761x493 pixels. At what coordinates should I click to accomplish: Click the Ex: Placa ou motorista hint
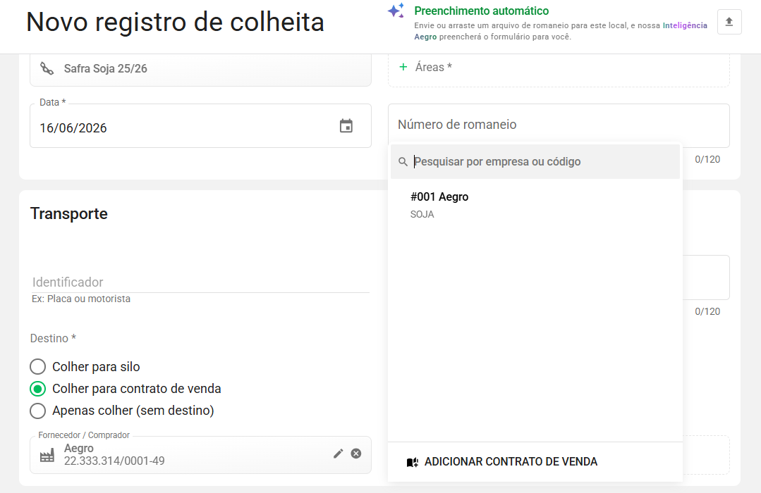pyautogui.click(x=81, y=299)
